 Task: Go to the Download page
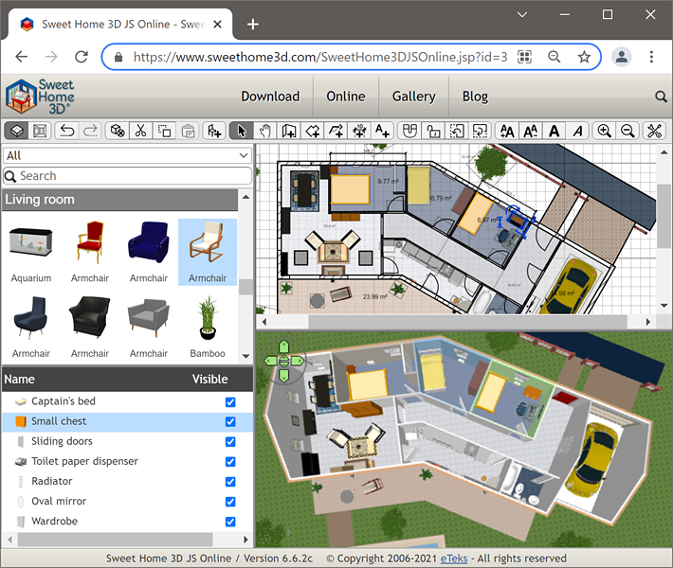point(270,96)
